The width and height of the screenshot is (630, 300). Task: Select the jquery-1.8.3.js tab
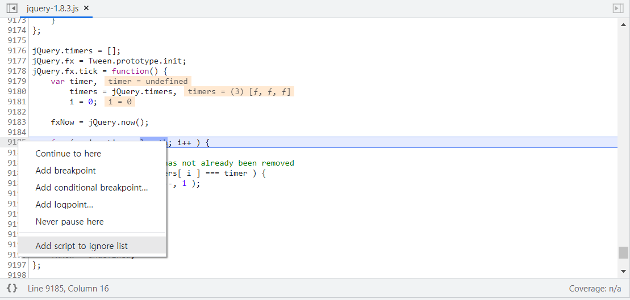coord(52,8)
